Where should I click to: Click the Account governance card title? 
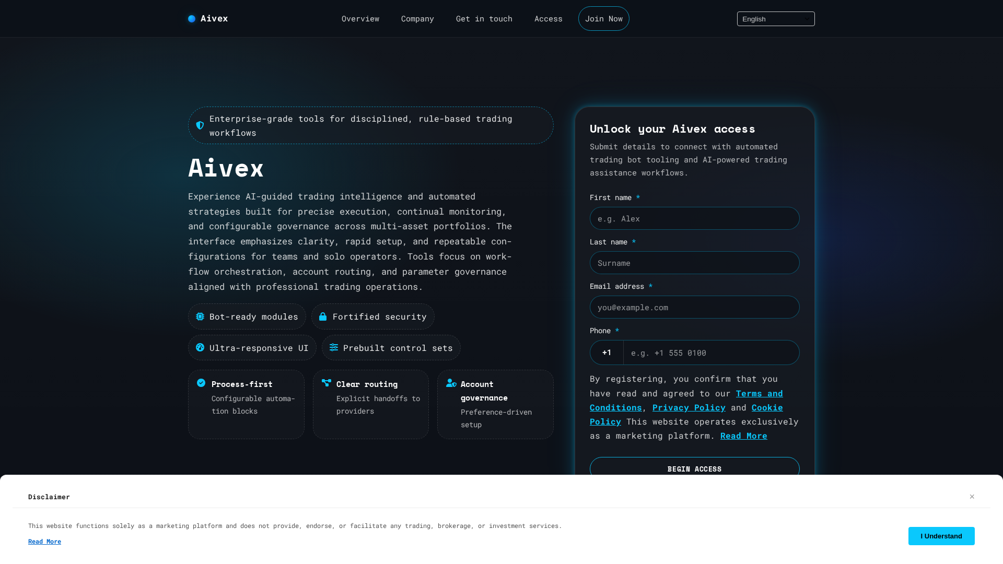pos(484,391)
